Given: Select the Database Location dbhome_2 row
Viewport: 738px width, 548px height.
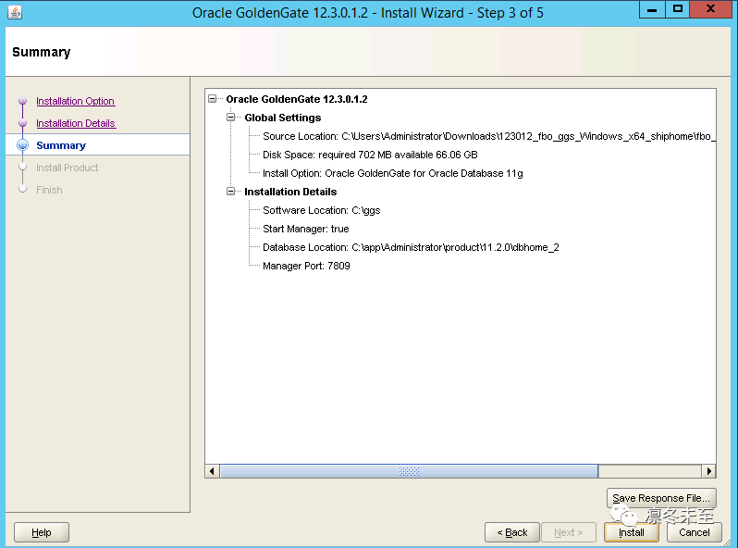Looking at the screenshot, I should pos(411,247).
